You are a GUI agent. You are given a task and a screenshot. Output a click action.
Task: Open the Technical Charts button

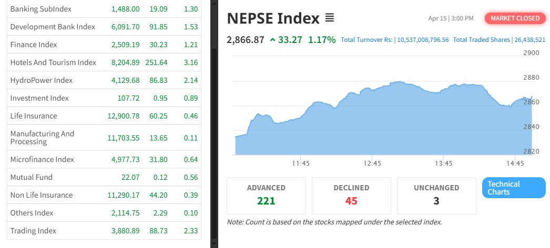[514, 188]
